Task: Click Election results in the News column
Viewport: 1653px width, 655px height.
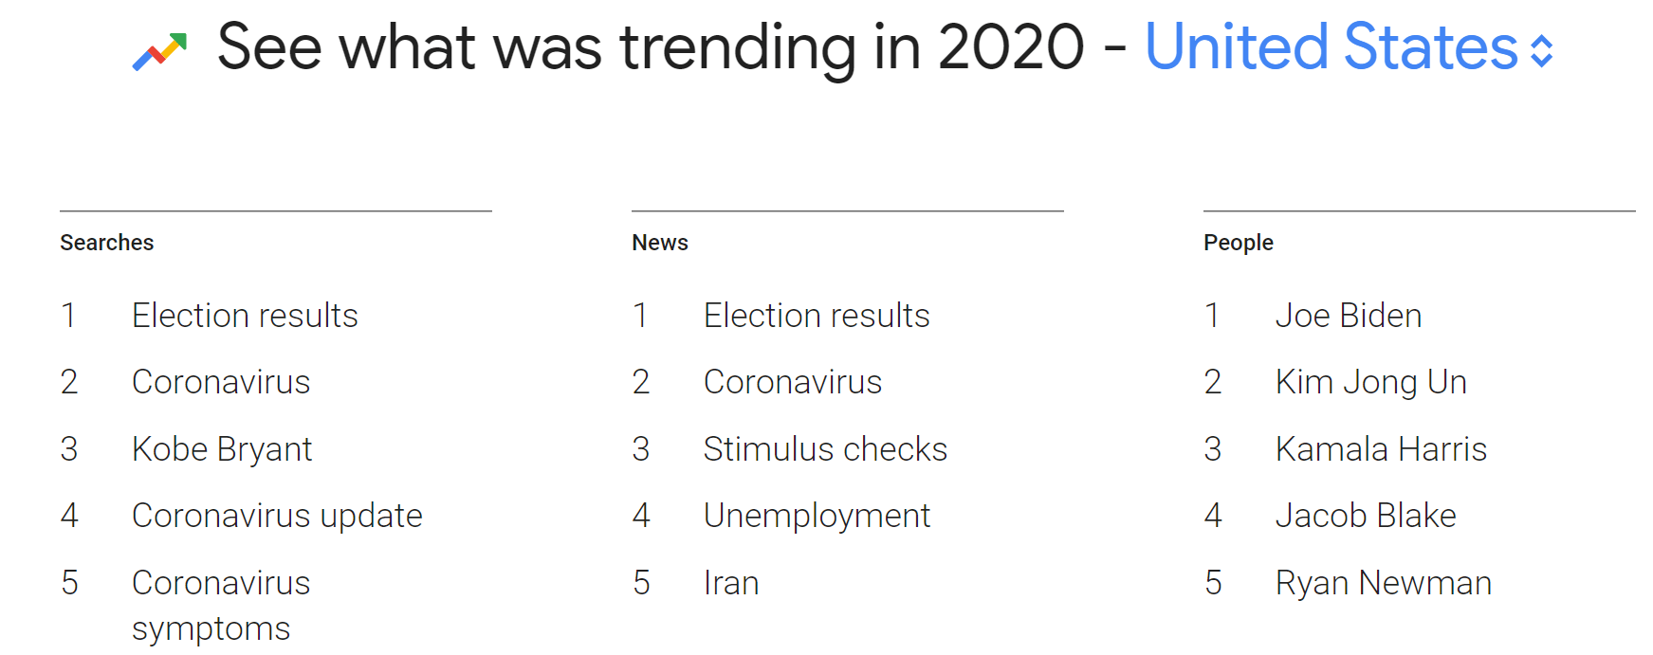Action: pyautogui.click(x=817, y=315)
